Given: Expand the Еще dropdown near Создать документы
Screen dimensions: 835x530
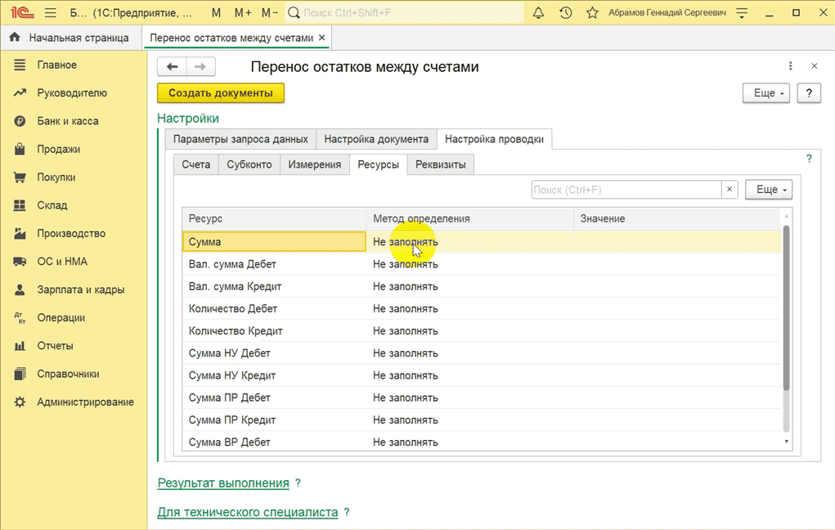Looking at the screenshot, I should click(768, 93).
